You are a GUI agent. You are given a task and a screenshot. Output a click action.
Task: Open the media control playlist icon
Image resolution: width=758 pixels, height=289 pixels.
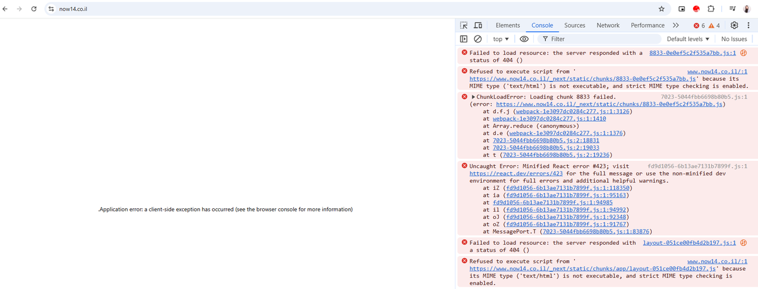[x=731, y=9]
